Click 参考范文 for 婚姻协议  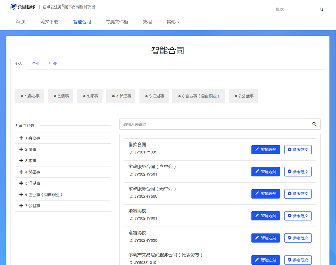(x=298, y=216)
